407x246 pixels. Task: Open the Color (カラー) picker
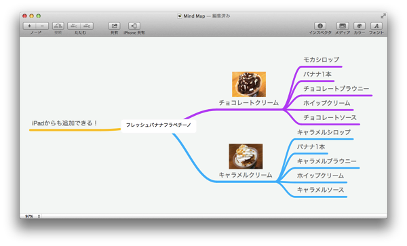coord(360,26)
